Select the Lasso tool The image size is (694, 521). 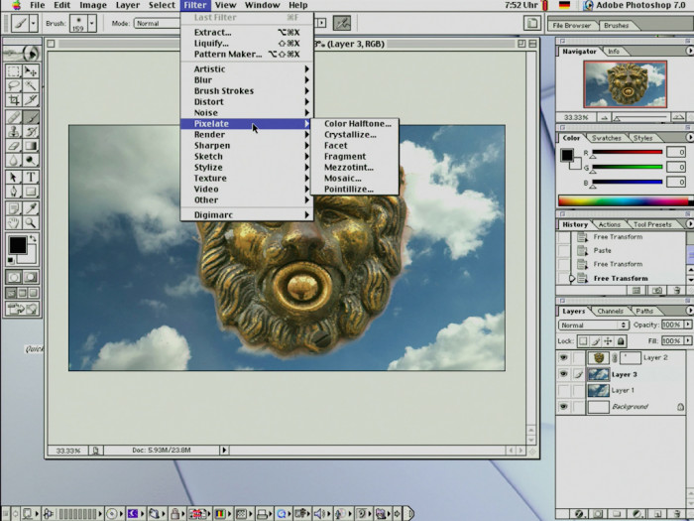click(14, 86)
